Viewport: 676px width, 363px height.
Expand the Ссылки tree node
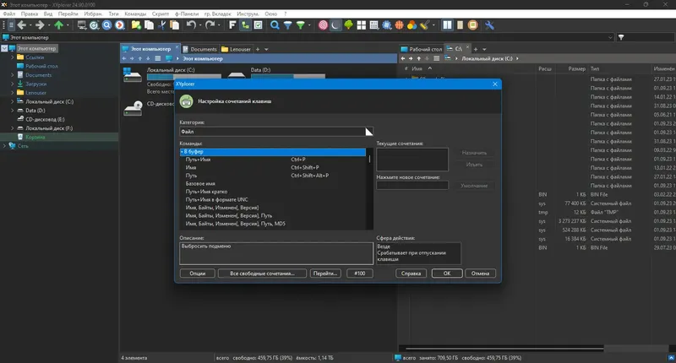click(x=12, y=57)
